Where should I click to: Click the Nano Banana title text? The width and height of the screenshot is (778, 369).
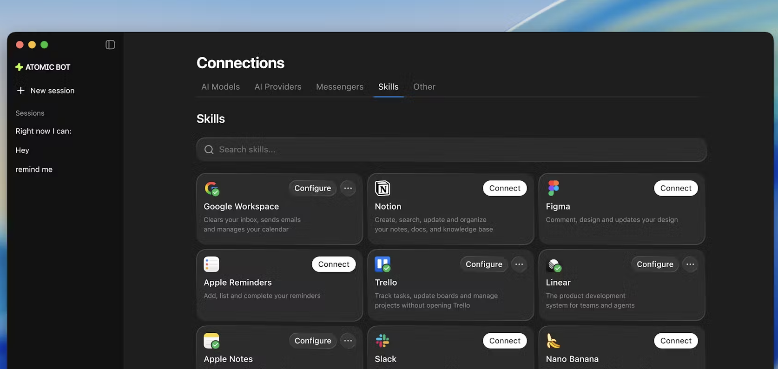[572, 359]
